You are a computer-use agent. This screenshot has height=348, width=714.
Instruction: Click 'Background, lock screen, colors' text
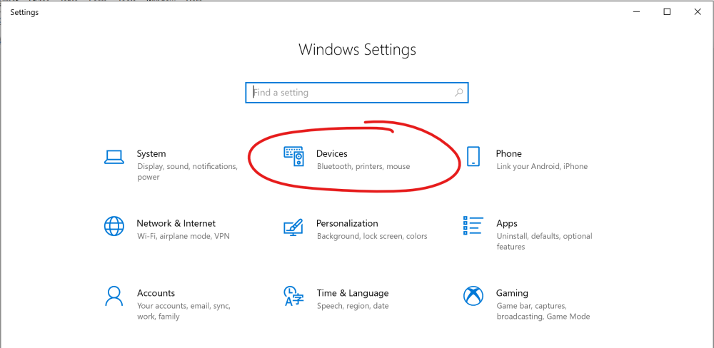point(372,236)
